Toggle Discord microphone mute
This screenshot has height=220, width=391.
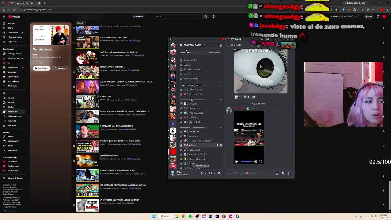[202, 173]
